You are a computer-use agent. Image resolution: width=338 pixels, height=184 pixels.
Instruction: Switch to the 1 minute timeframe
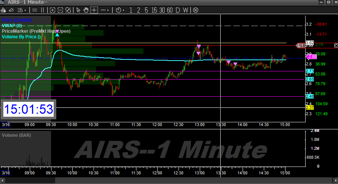tap(131, 10)
